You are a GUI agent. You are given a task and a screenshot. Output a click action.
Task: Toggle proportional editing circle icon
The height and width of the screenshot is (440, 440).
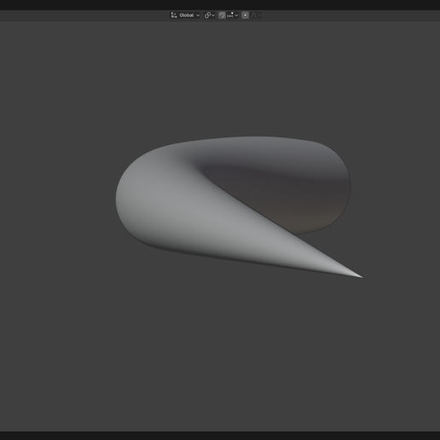click(246, 15)
